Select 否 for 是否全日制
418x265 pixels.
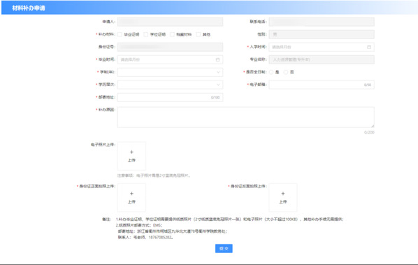tap(286, 72)
